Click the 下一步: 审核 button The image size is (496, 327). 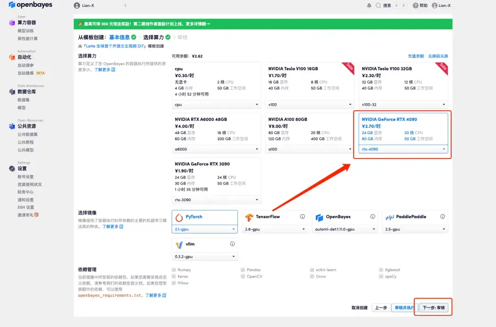tap(434, 308)
